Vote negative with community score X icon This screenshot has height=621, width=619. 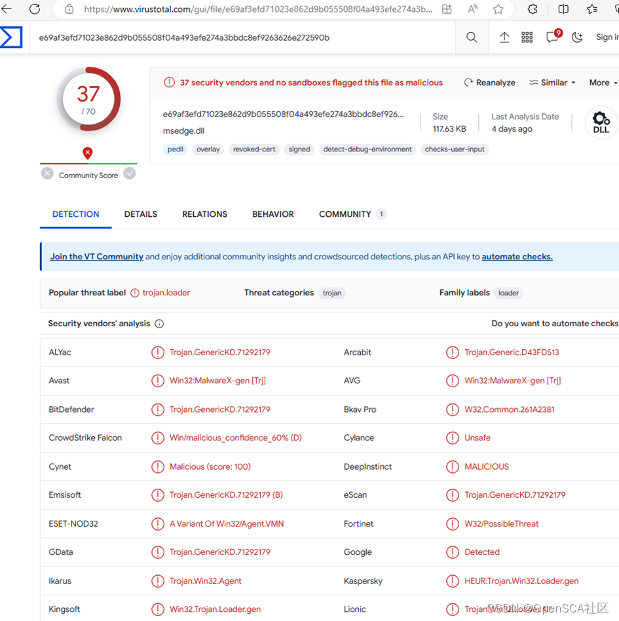tap(47, 174)
